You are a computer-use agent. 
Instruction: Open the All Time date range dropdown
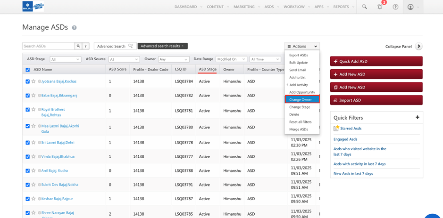pyautogui.click(x=265, y=59)
